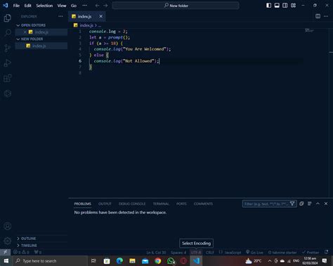Open the Search view in activity bar
This screenshot has width=333, height=266.
(x=8, y=33)
